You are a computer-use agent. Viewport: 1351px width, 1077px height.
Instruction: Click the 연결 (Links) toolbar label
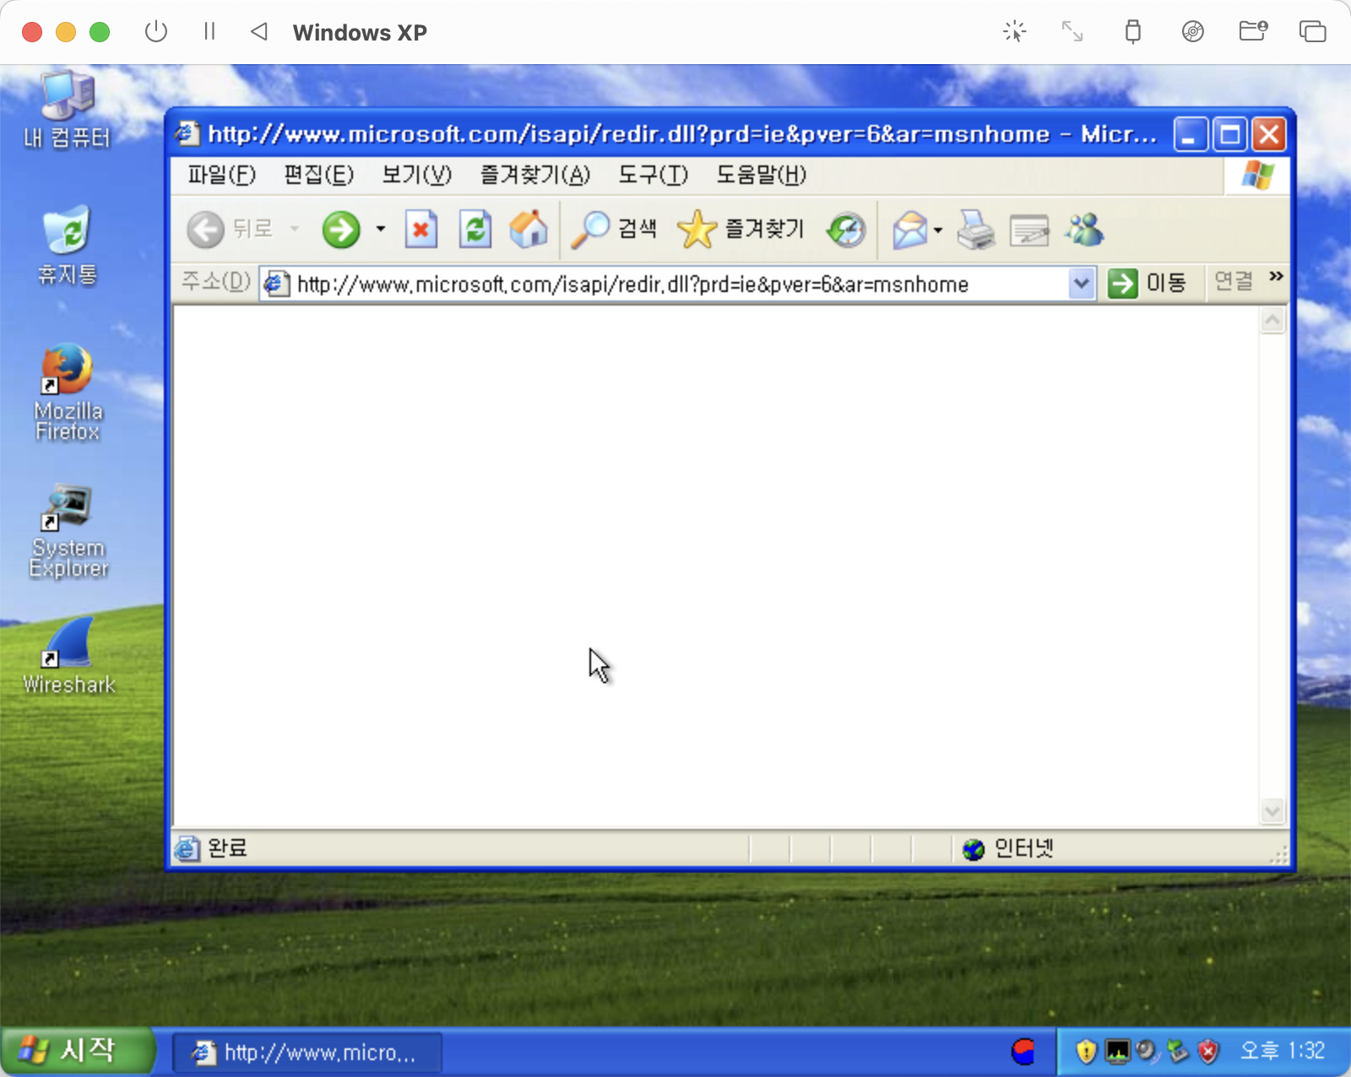(x=1234, y=281)
